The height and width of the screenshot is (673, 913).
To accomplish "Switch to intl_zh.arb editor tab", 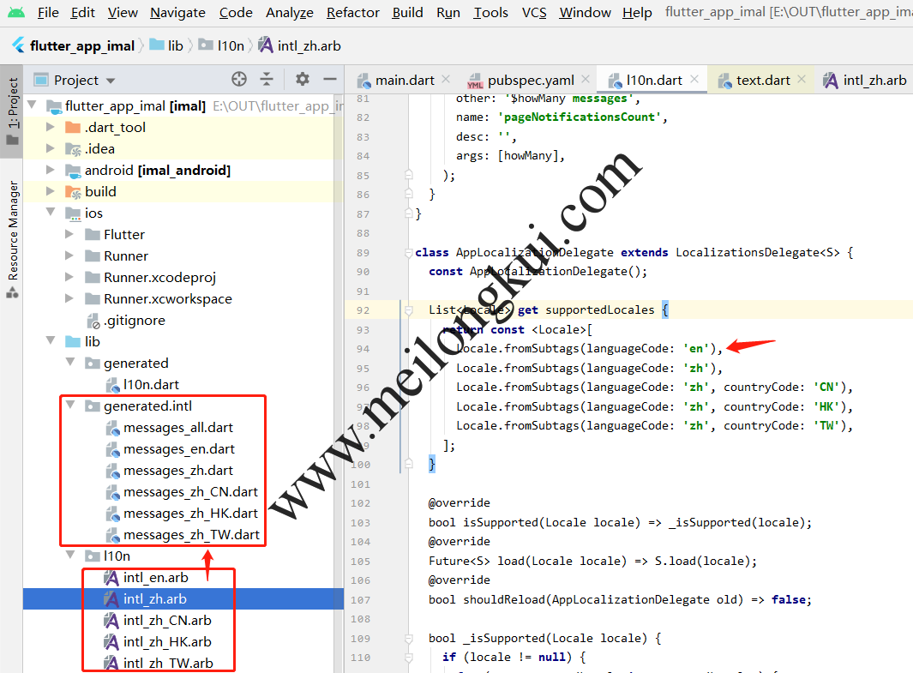I will pyautogui.click(x=865, y=80).
